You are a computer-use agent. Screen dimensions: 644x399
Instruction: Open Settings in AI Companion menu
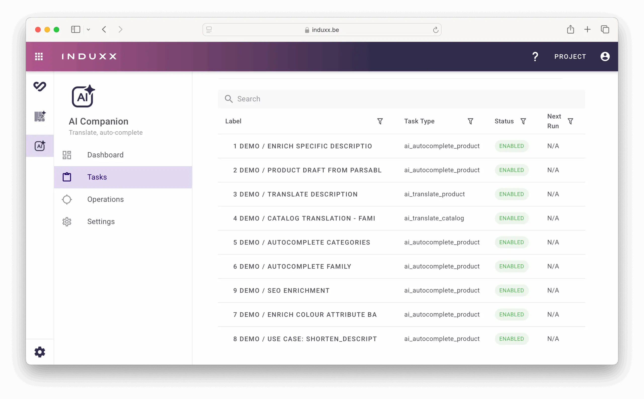coord(101,222)
